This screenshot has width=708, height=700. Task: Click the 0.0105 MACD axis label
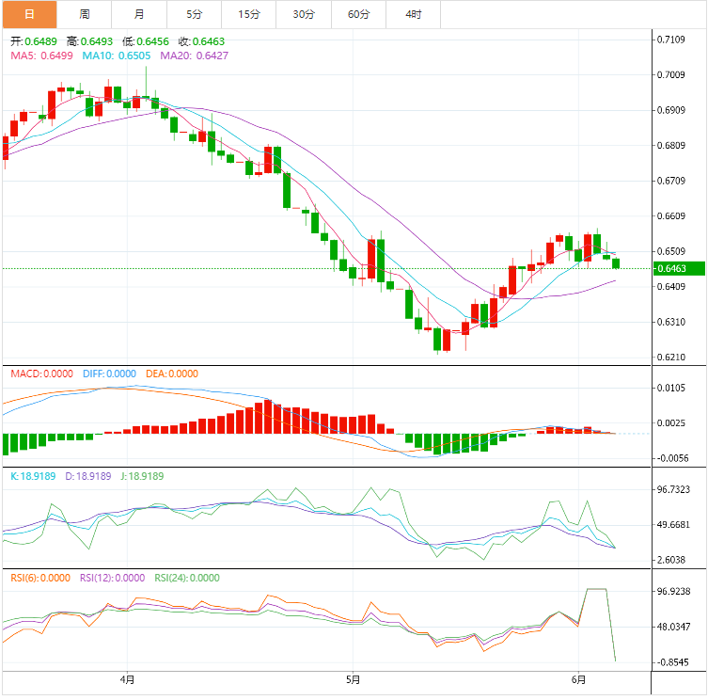point(671,389)
